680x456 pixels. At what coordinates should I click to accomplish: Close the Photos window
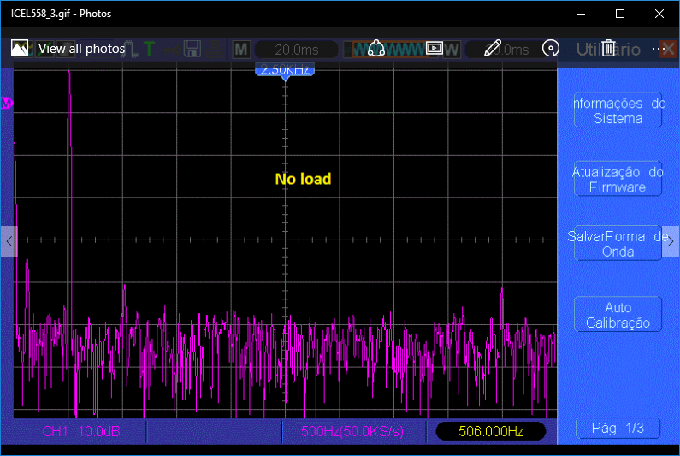(x=659, y=14)
